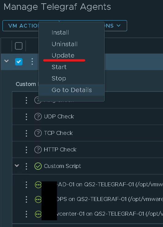Open kebab menu for Custom Script row

[26, 166]
